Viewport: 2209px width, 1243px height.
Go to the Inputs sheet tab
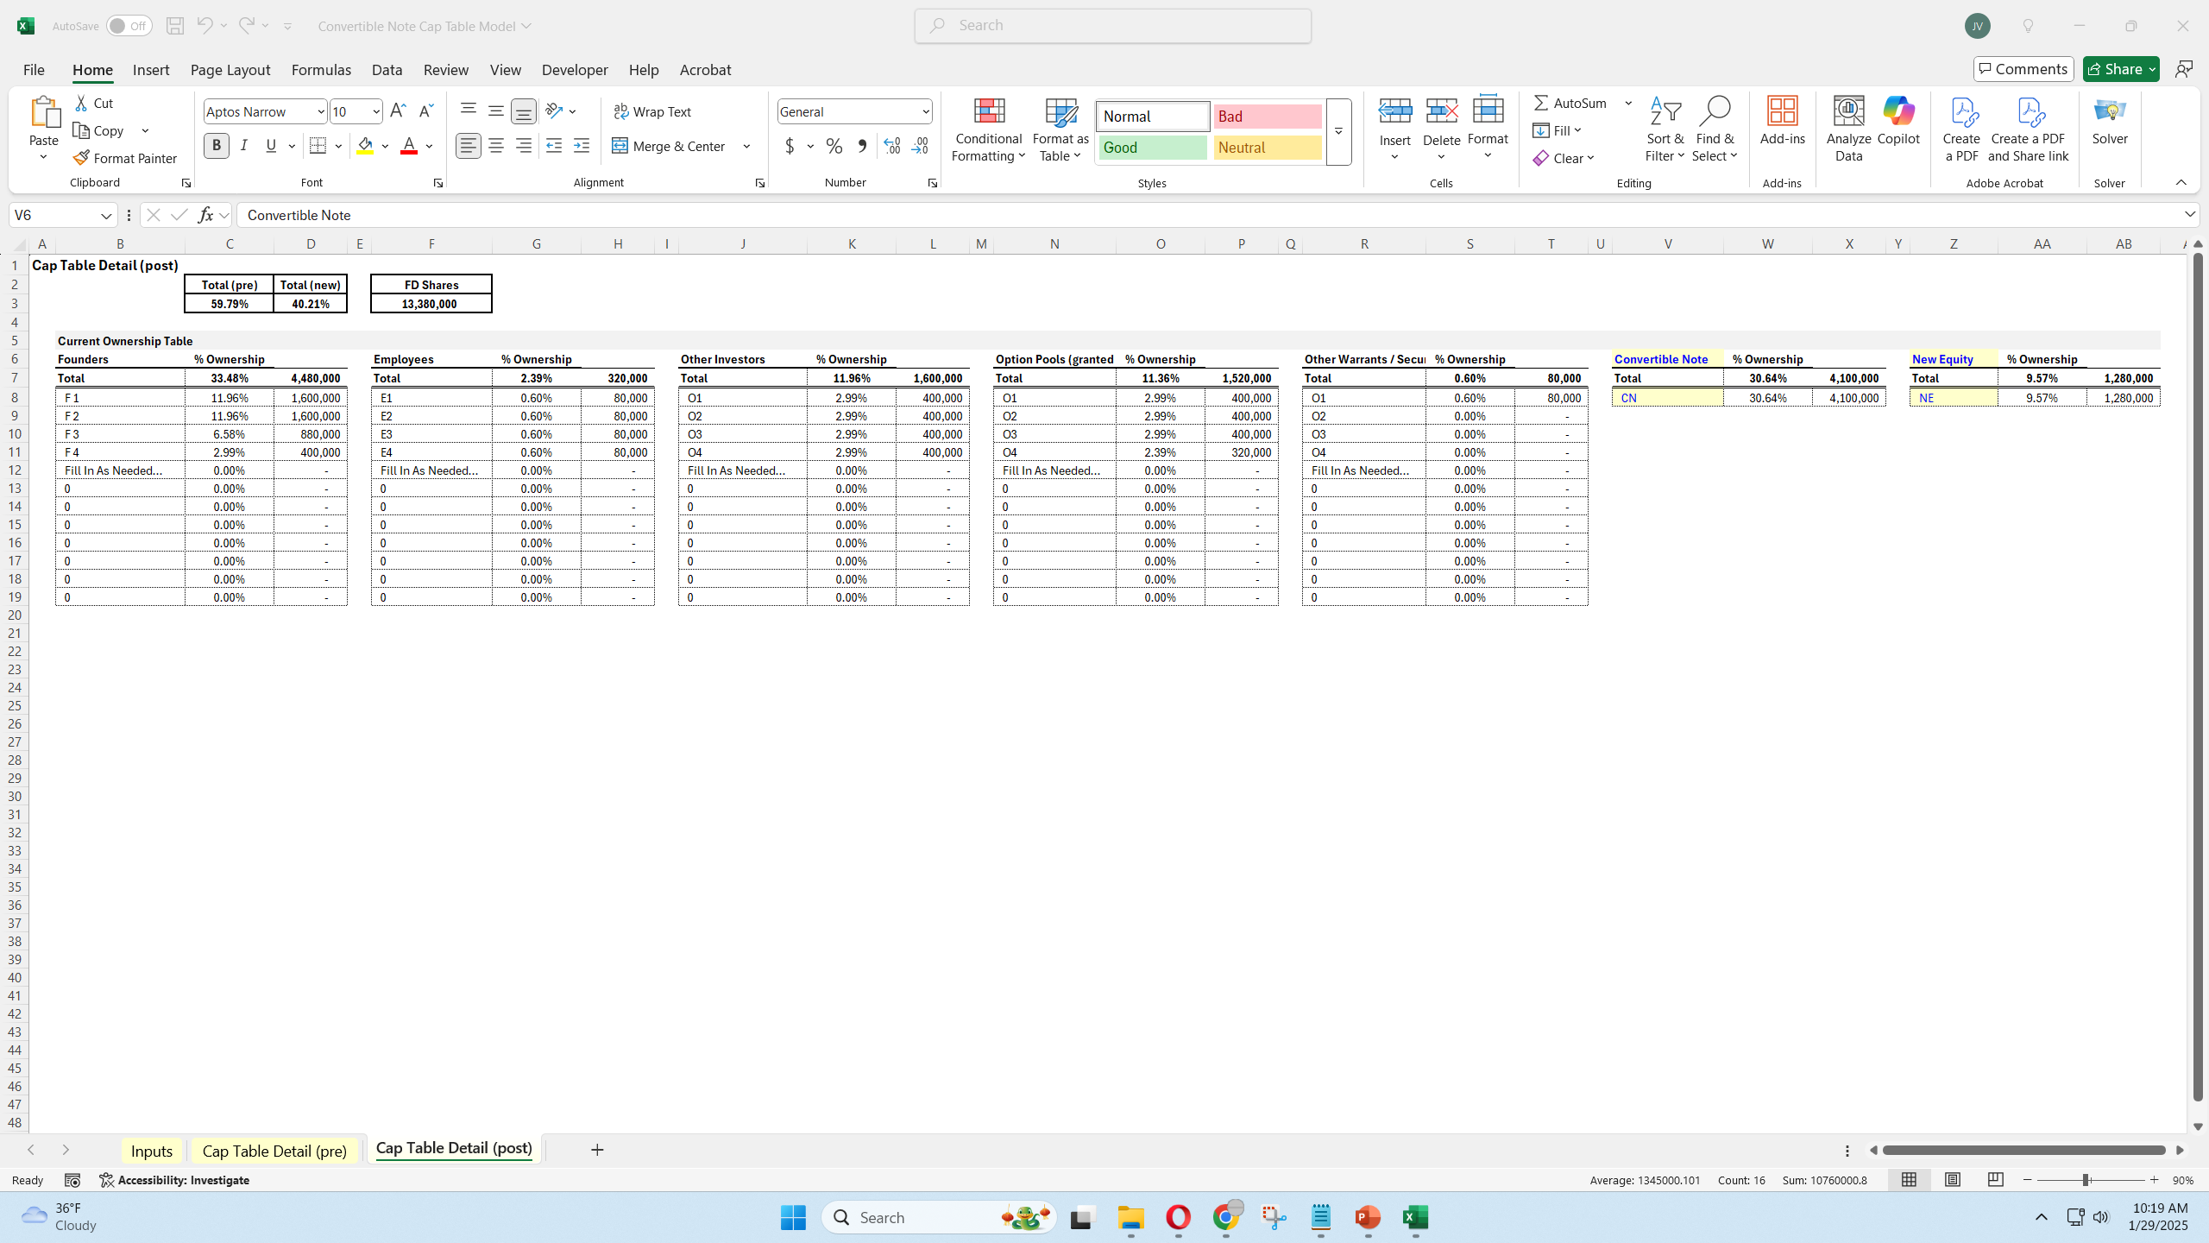point(152,1151)
